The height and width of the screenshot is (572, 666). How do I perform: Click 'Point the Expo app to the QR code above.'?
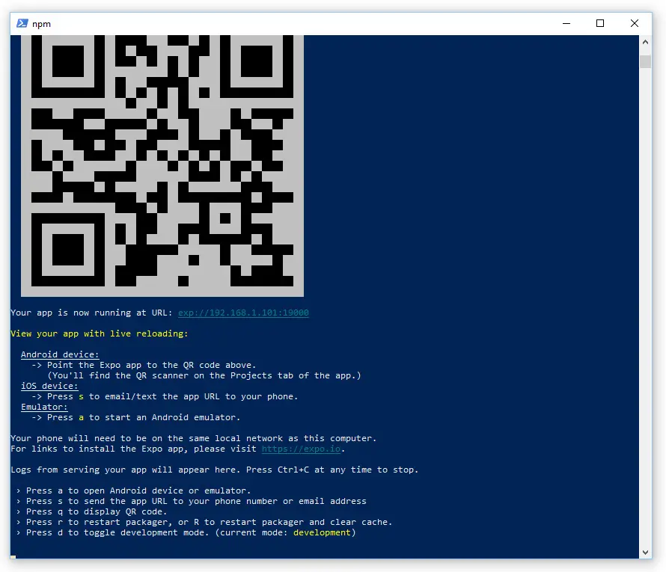(x=151, y=365)
